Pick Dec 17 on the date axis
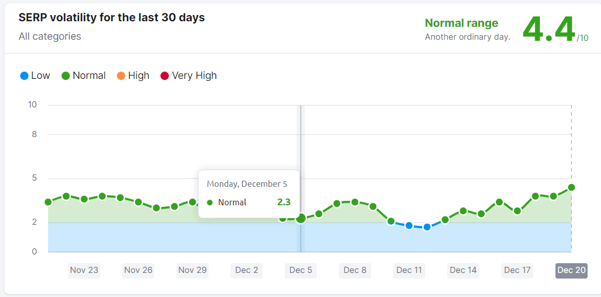The image size is (601, 297). coord(517,270)
